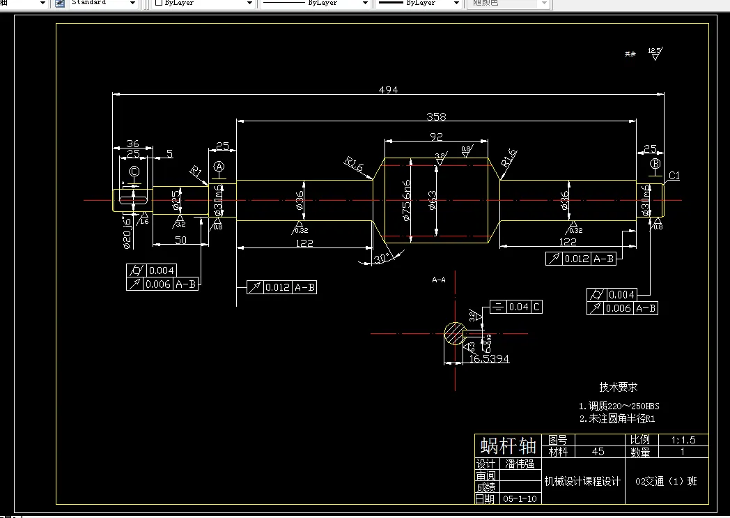Select the 其余 label near roughness symbol

click(630, 54)
